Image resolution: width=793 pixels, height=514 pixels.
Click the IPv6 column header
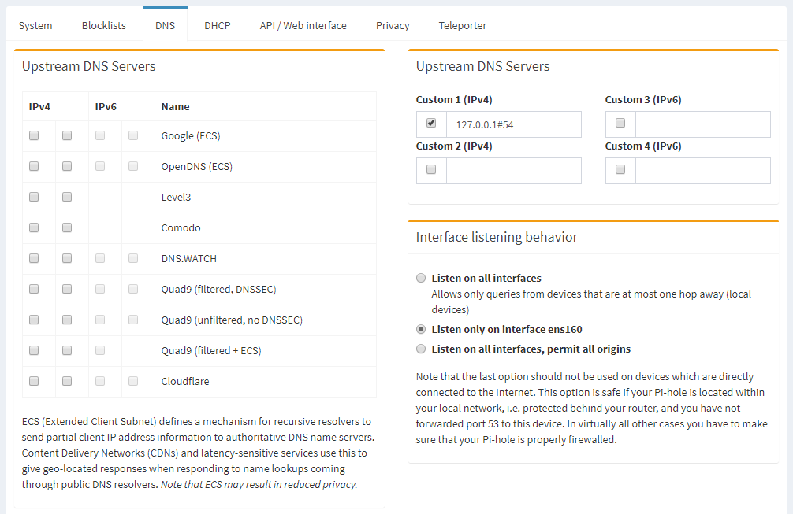point(106,106)
